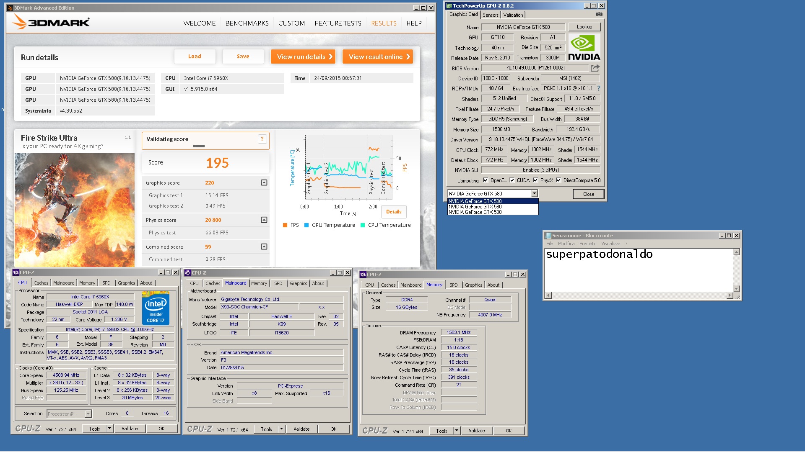Click the Notepad horizontal scrollbar right arrow
The height and width of the screenshot is (452, 805).
click(x=730, y=295)
